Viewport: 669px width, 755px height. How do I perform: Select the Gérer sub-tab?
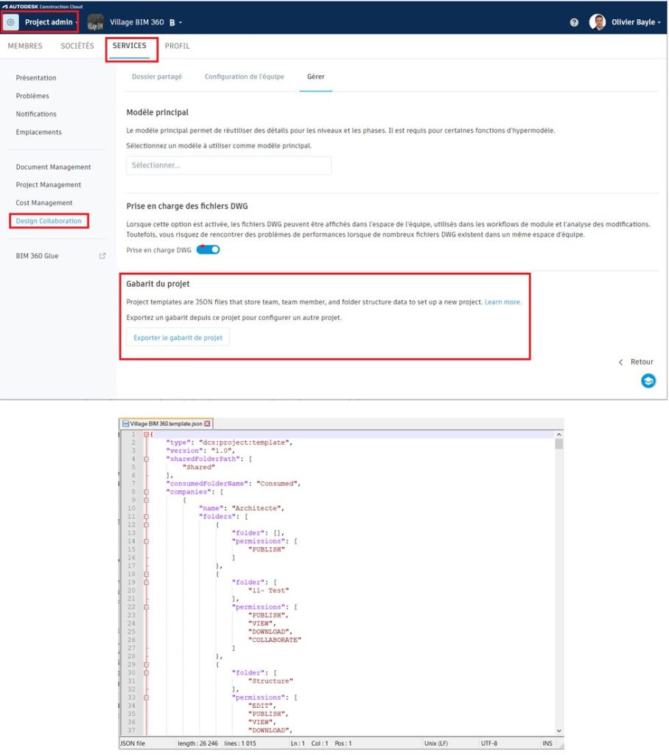coord(316,77)
